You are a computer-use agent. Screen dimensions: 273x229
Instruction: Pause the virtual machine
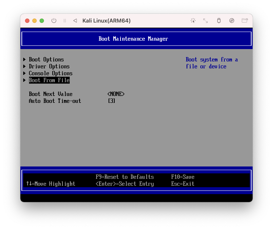pyautogui.click(x=65, y=21)
